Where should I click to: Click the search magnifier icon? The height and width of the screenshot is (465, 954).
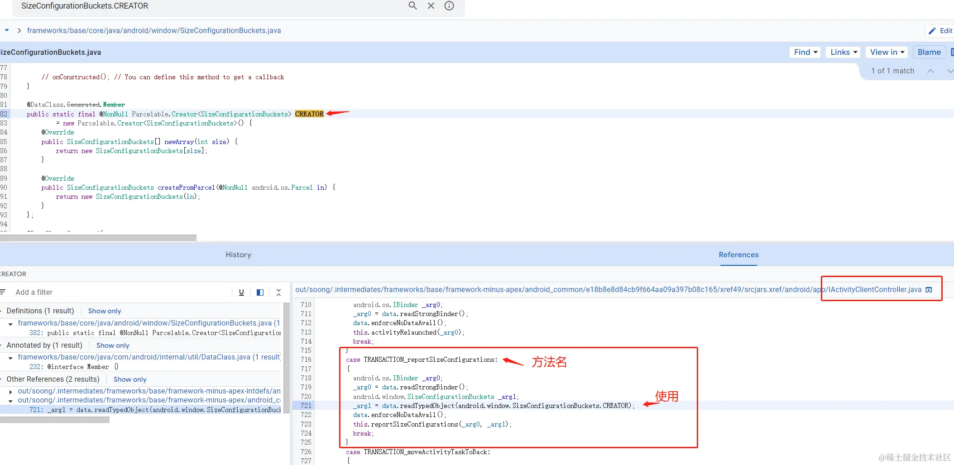(x=412, y=6)
